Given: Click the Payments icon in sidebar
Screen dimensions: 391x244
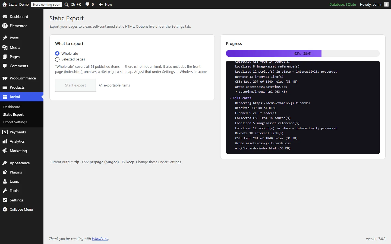Looking at the screenshot, I should (5, 132).
